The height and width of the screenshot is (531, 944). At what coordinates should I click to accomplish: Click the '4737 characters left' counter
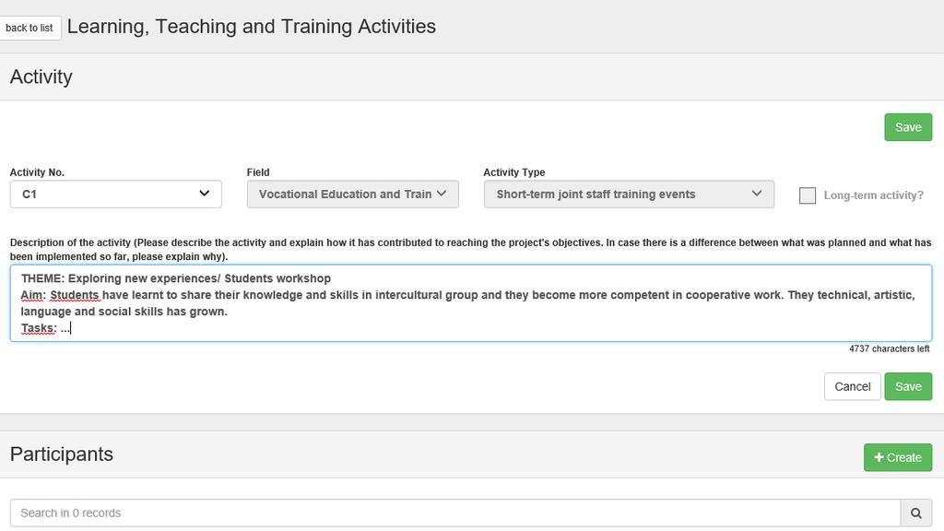point(890,348)
